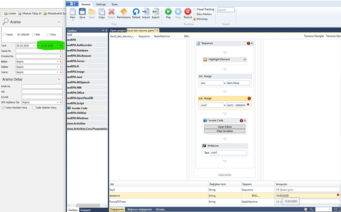The height and width of the screenshot is (212, 341).
Task: Enable the Visual Tracking checkbox
Action: pyautogui.click(x=195, y=9)
